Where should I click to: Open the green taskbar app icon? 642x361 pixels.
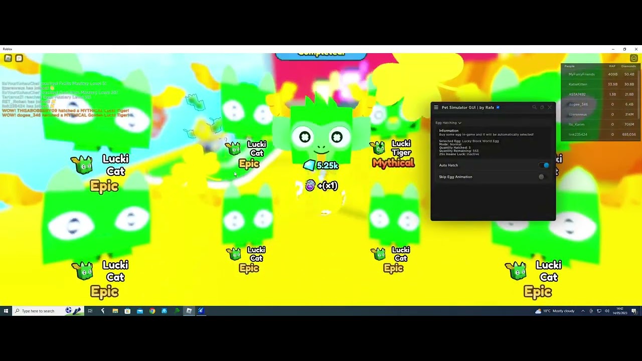point(177,311)
